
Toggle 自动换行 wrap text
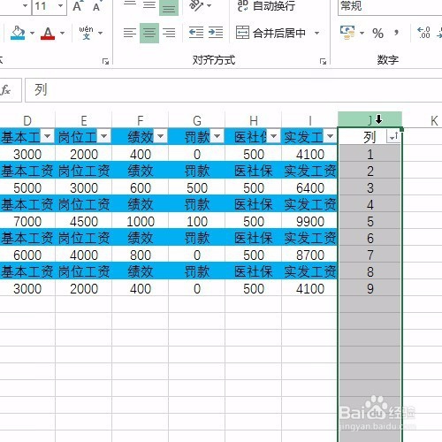click(266, 6)
